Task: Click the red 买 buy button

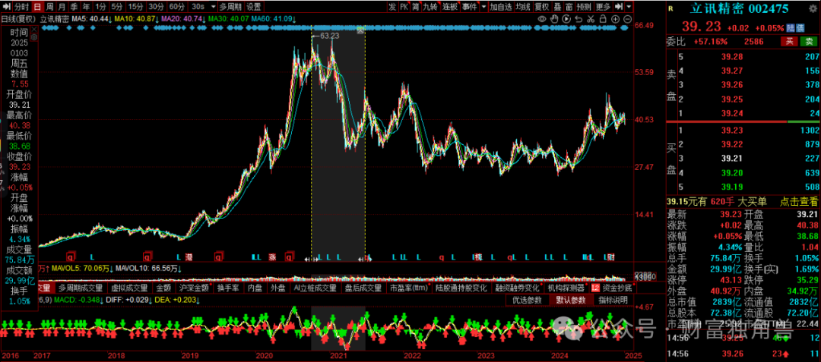Action: 791,40
